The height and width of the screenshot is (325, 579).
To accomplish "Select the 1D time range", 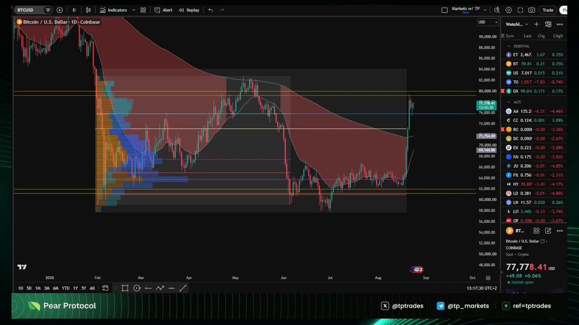I will (21, 288).
